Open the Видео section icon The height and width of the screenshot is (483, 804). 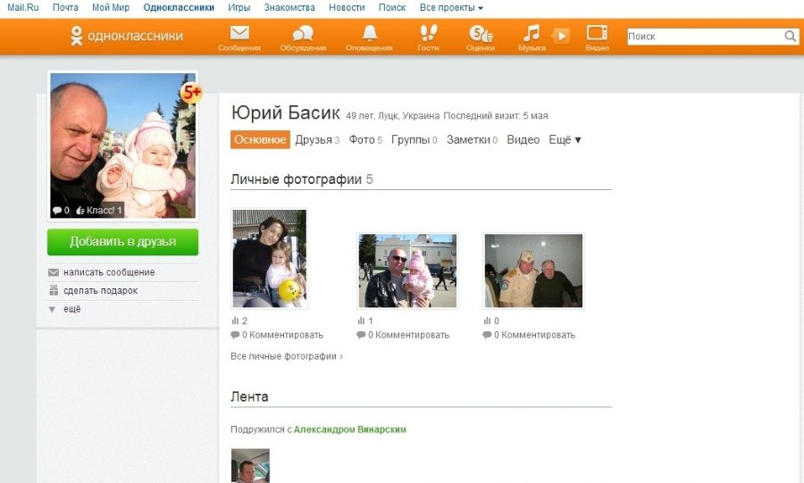pyautogui.click(x=597, y=36)
